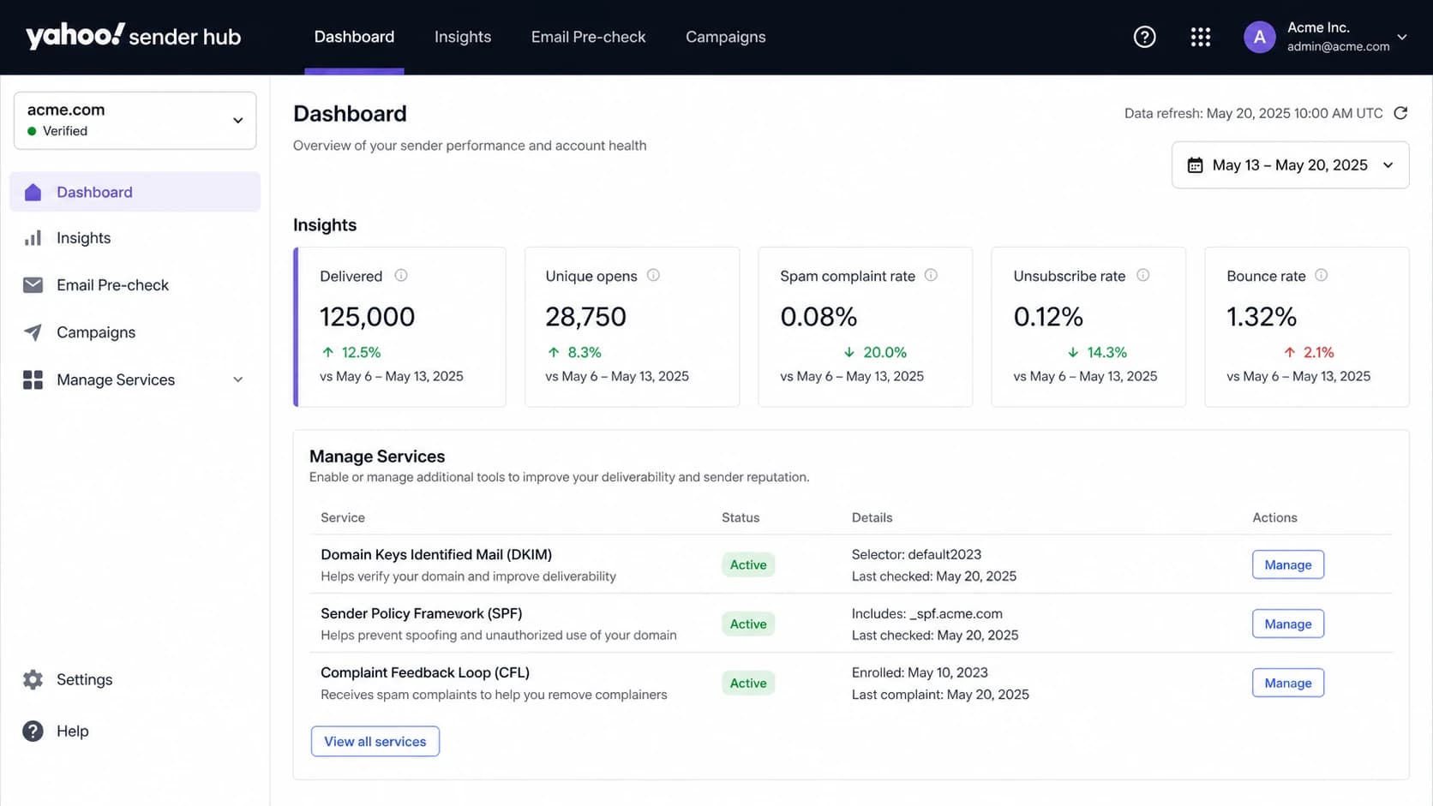Manage the Complaint Feedback Loop service
This screenshot has height=806, width=1433.
click(x=1287, y=683)
